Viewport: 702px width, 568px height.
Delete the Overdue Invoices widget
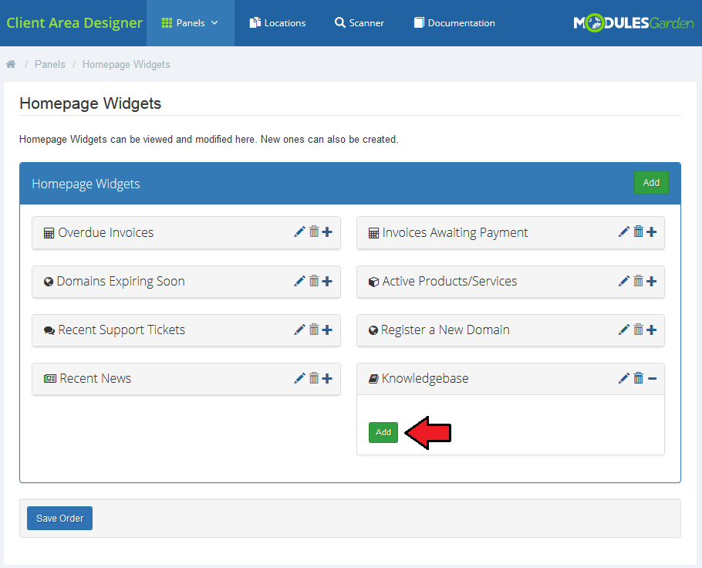(x=314, y=232)
